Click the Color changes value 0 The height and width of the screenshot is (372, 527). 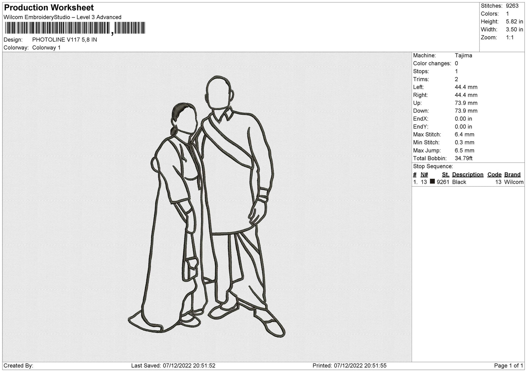pyautogui.click(x=456, y=63)
